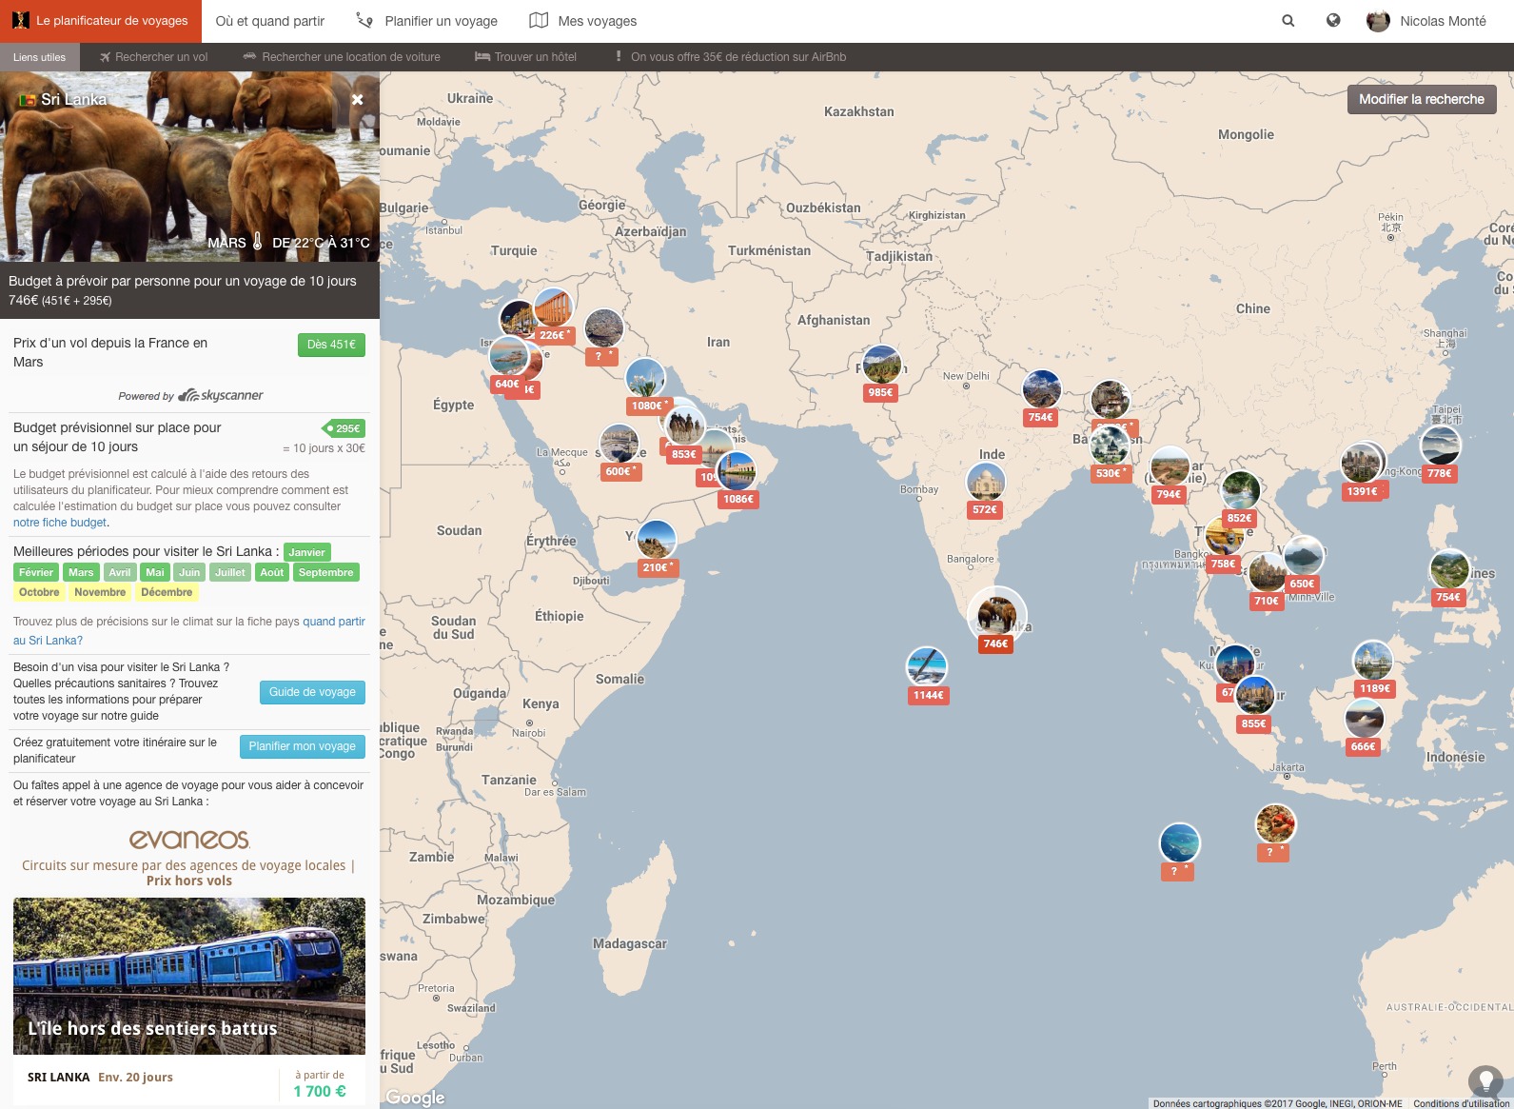The image size is (1514, 1109).
Task: Open the 754€ Nepal marker
Action: (1041, 397)
